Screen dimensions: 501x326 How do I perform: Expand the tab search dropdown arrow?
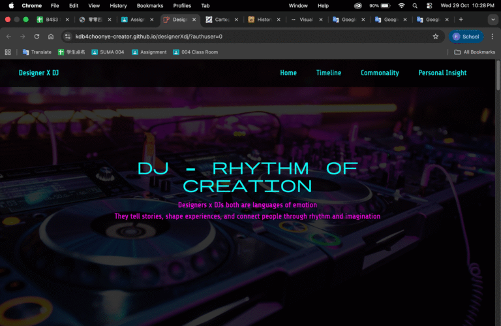pos(493,20)
